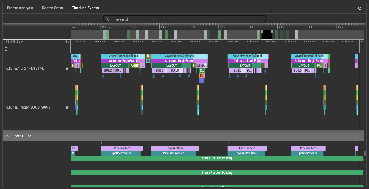Click the magnifier icon in the search bar
Image resolution: width=369 pixels, height=189 pixels.
pyautogui.click(x=107, y=19)
